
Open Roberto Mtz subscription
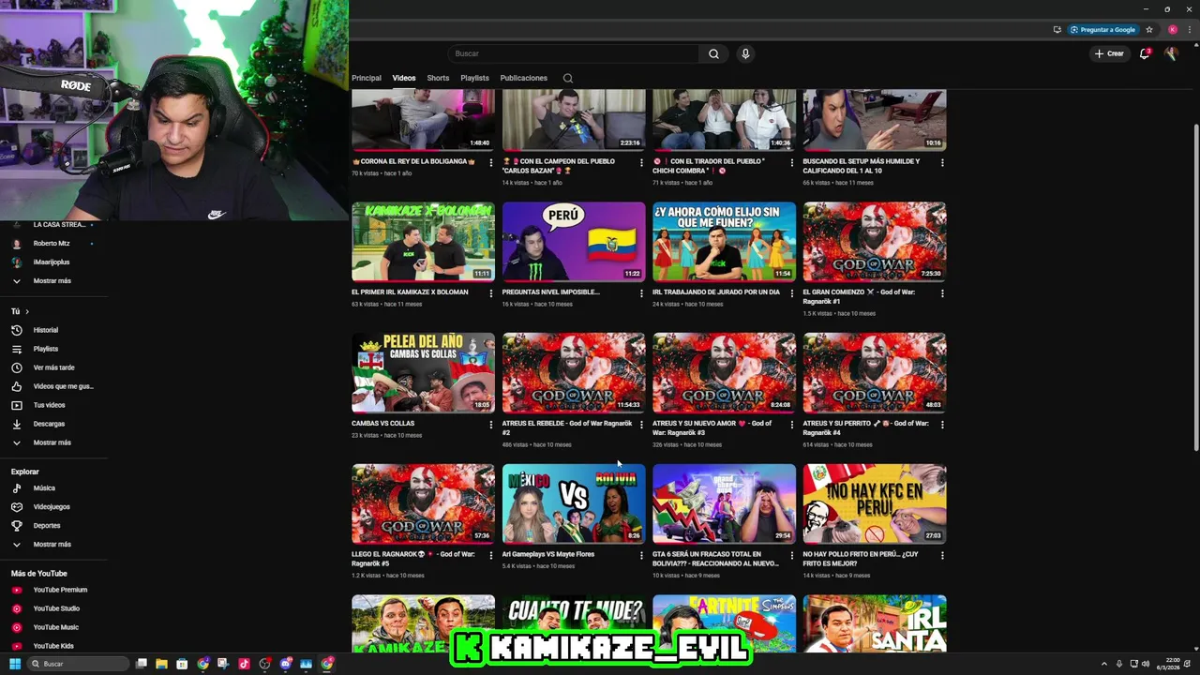pyautogui.click(x=52, y=243)
